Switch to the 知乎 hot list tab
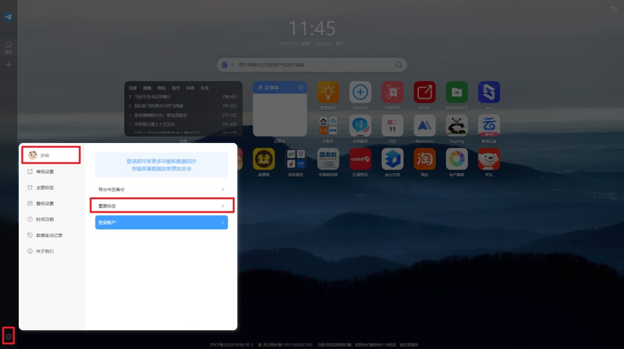624x349 pixels. point(176,88)
